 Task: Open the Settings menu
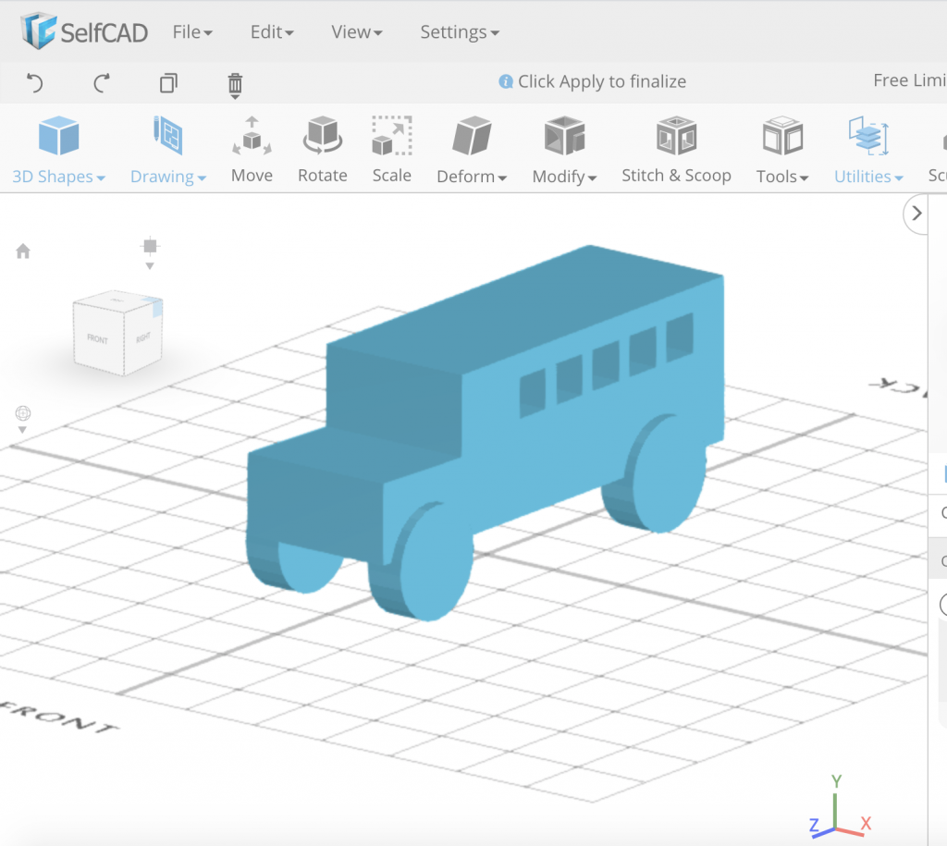pos(459,31)
